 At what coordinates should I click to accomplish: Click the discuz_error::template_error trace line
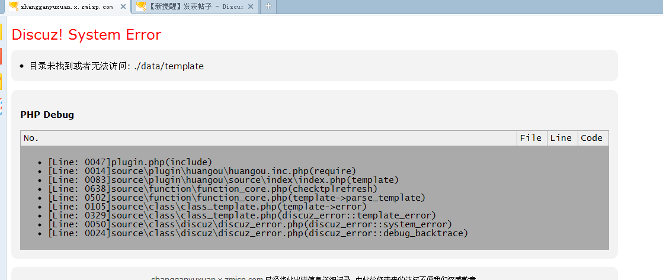(242, 215)
